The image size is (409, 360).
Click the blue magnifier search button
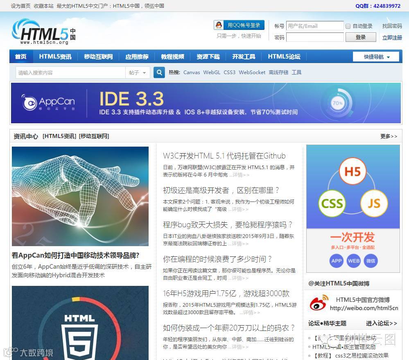[159, 72]
